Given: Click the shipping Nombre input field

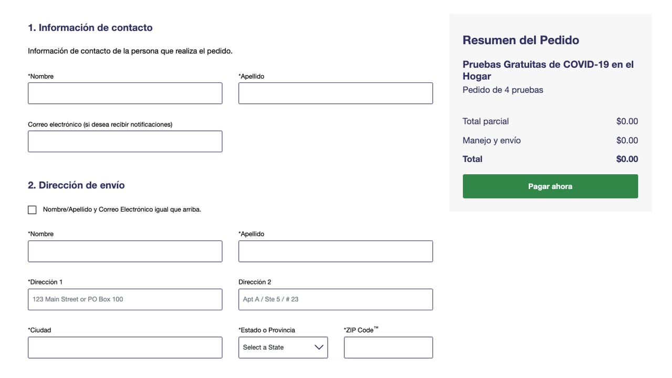Looking at the screenshot, I should [125, 251].
